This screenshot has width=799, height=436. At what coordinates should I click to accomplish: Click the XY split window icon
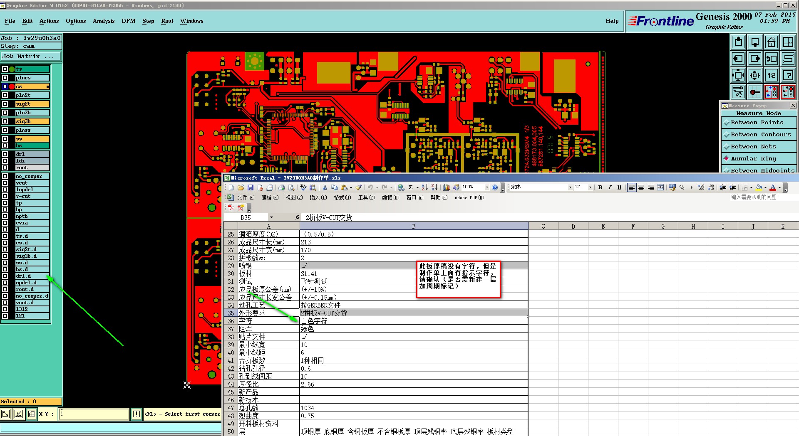point(788,42)
